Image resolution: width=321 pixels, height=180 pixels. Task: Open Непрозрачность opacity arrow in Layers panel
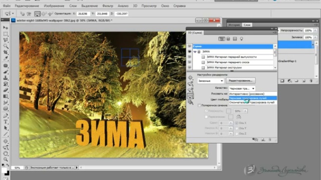point(315,30)
